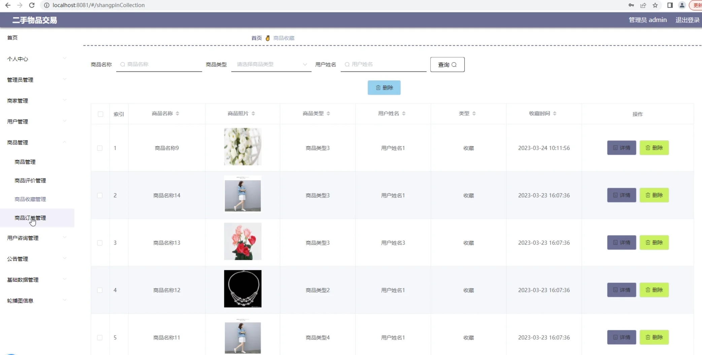This screenshot has height=355, width=702.
Task: Click the bookmark star in the address bar
Action: click(x=655, y=5)
